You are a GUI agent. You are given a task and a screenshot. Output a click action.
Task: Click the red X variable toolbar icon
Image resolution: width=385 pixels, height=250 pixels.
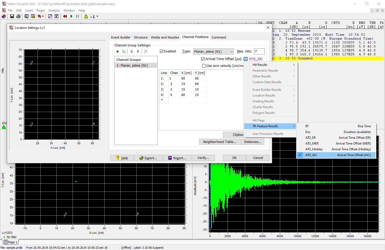click(x=57, y=16)
